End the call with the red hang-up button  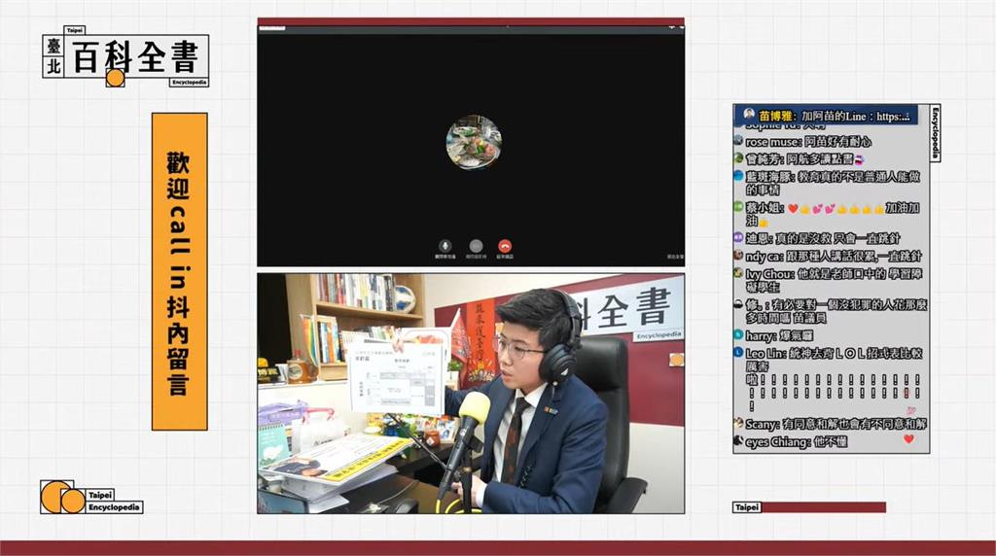[x=505, y=246]
